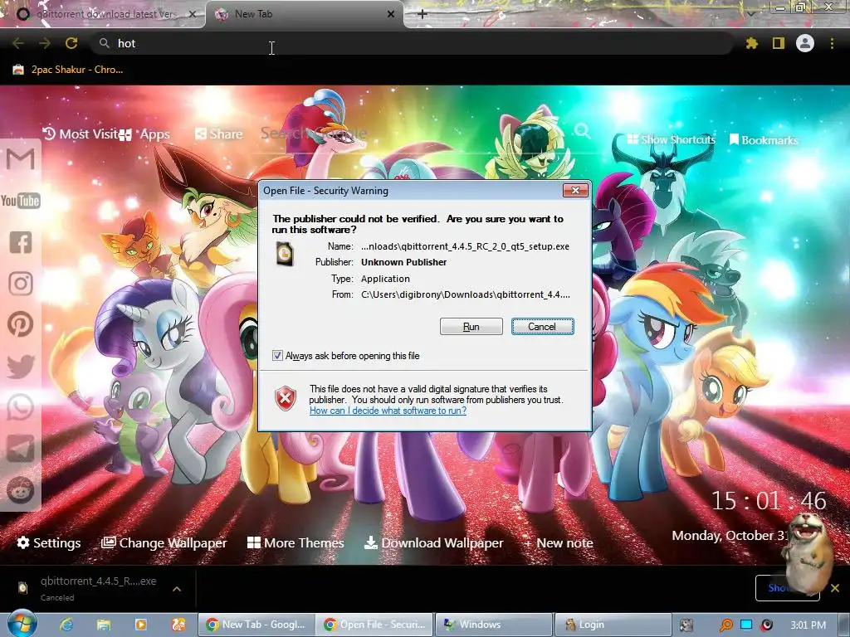Click More Themes

[296, 542]
